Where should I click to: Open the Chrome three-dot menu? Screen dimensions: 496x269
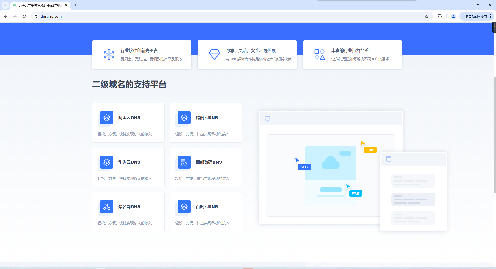[x=490, y=16]
